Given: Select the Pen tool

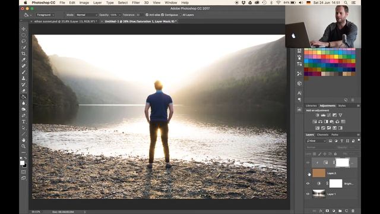Looking at the screenshot, I should [24, 115].
